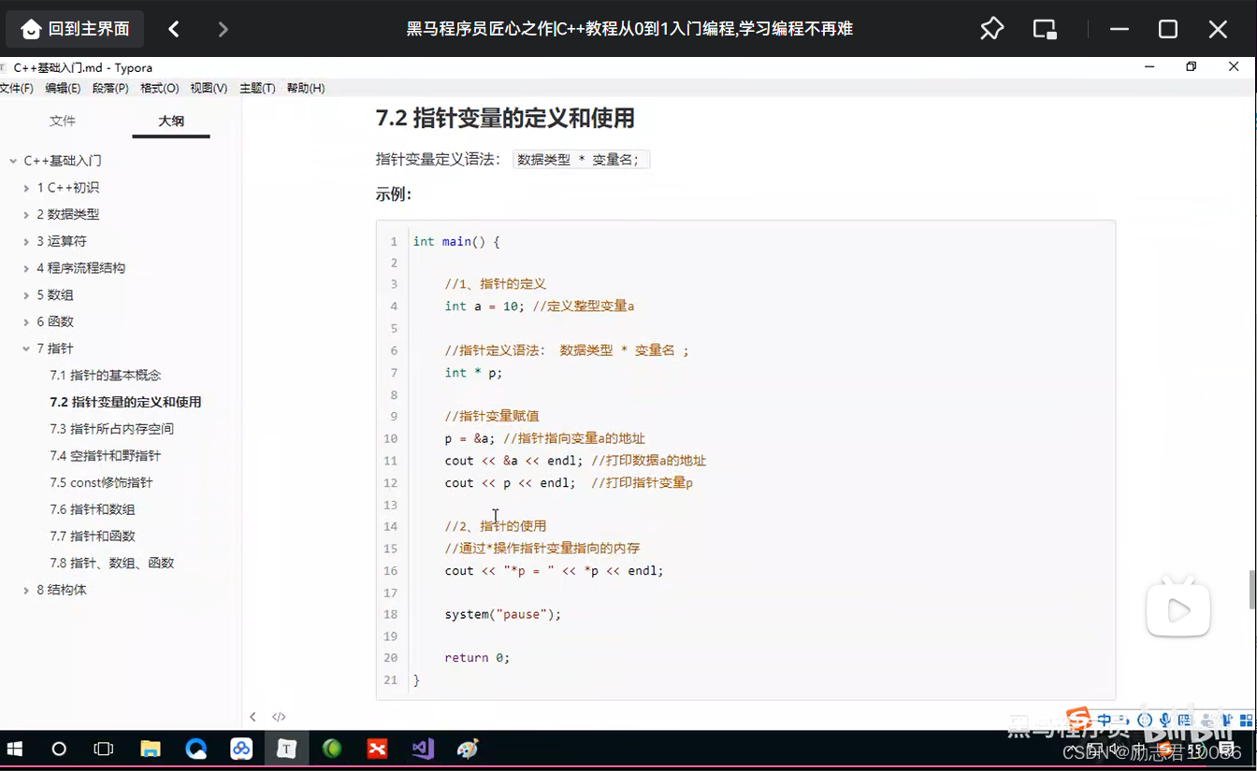Open the 编辑(E) menu

pos(63,88)
